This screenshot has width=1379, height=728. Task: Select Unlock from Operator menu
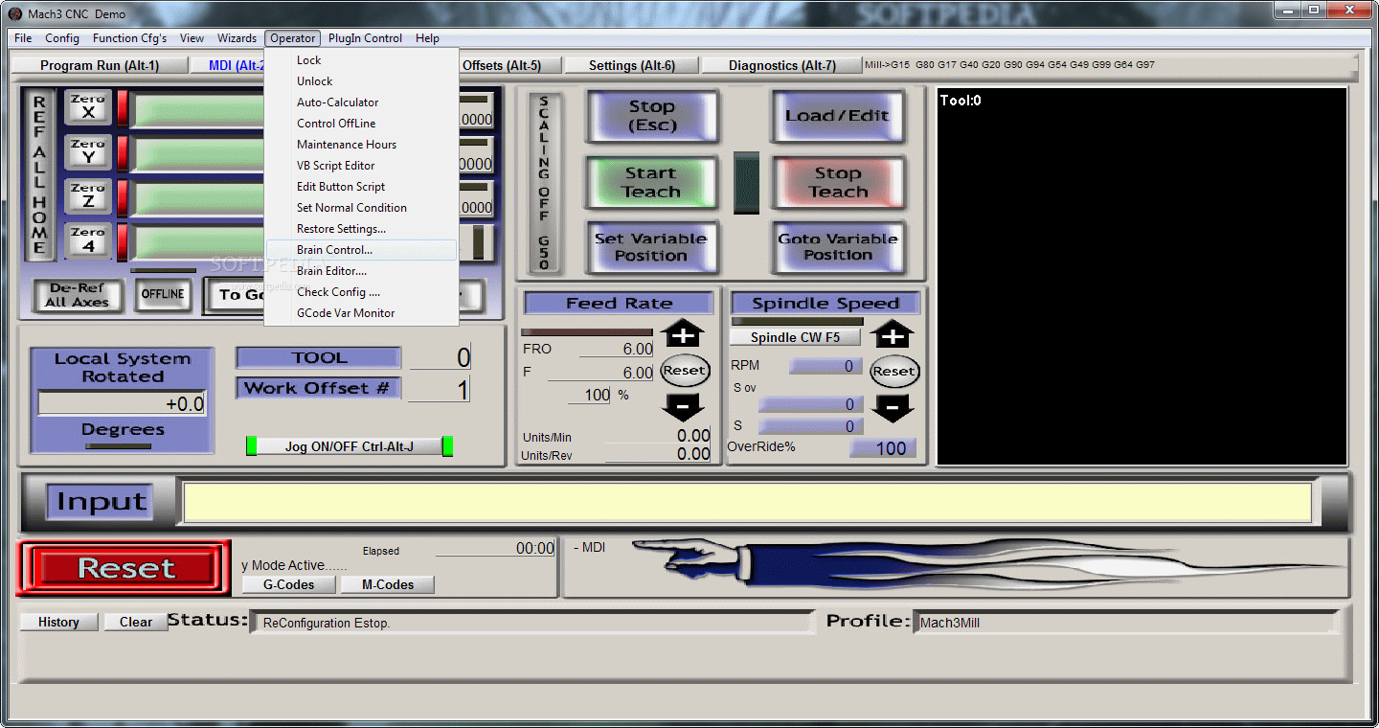(x=362, y=81)
